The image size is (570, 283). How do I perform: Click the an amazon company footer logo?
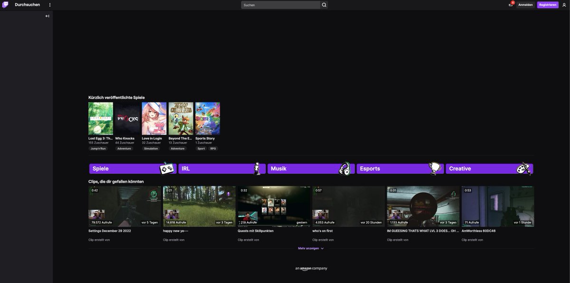(x=311, y=268)
